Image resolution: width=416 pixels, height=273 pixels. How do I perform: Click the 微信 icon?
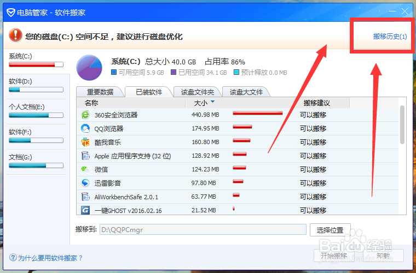[x=85, y=169]
